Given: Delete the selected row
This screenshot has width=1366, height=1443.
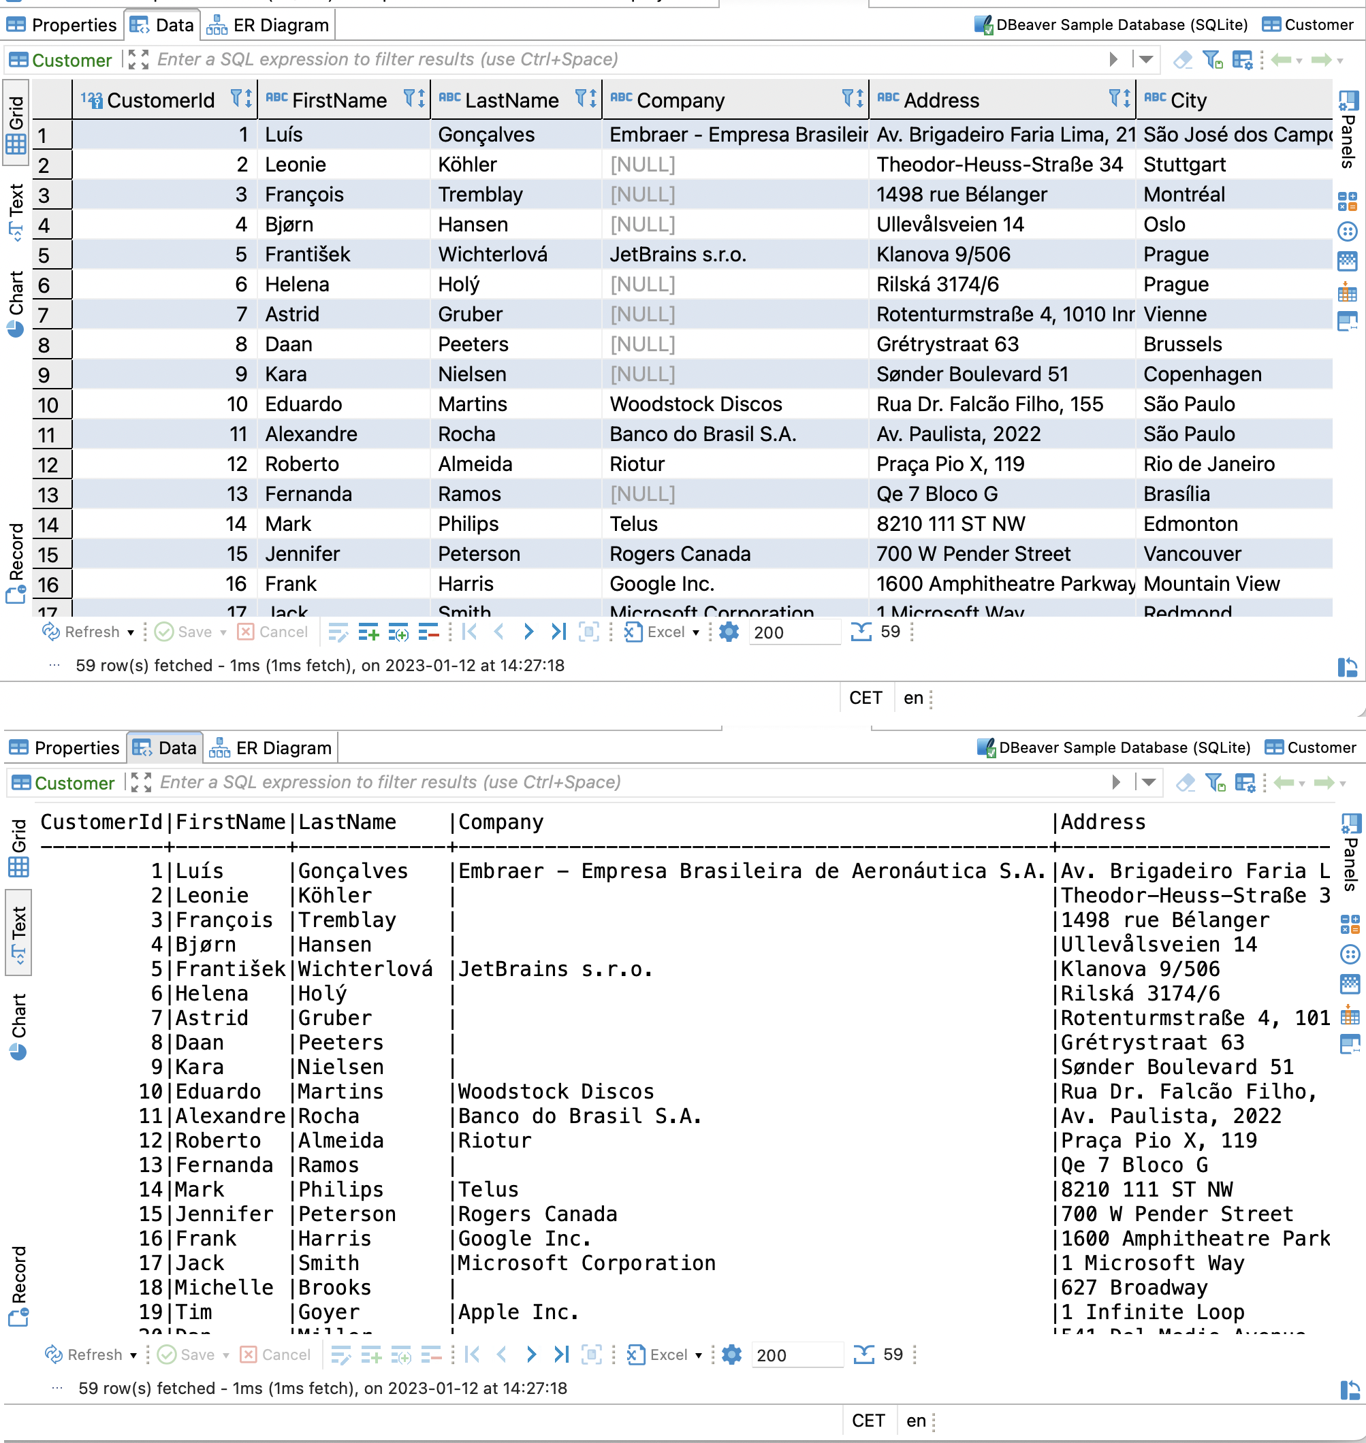Looking at the screenshot, I should (429, 632).
